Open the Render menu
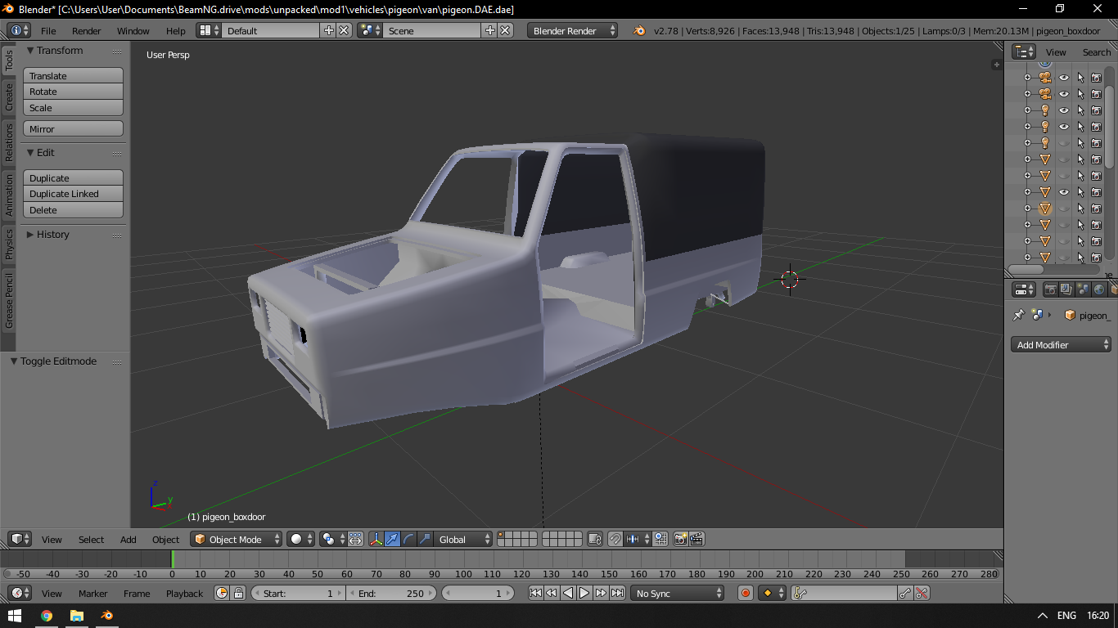1118x628 pixels. tap(87, 31)
